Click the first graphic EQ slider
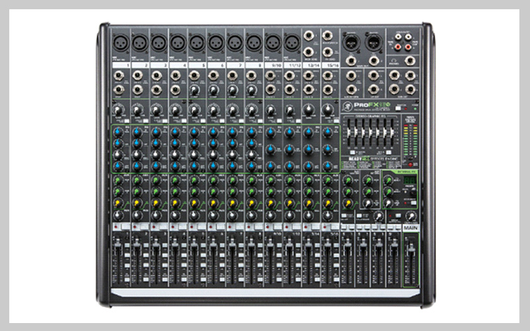Image resolution: width=530 pixels, height=331 pixels. (350, 130)
